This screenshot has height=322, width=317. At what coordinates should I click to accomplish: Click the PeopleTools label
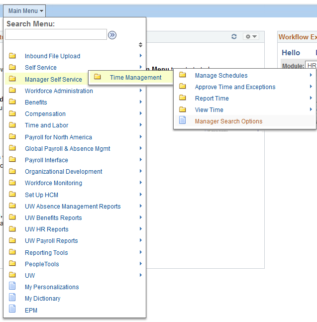[42, 264]
